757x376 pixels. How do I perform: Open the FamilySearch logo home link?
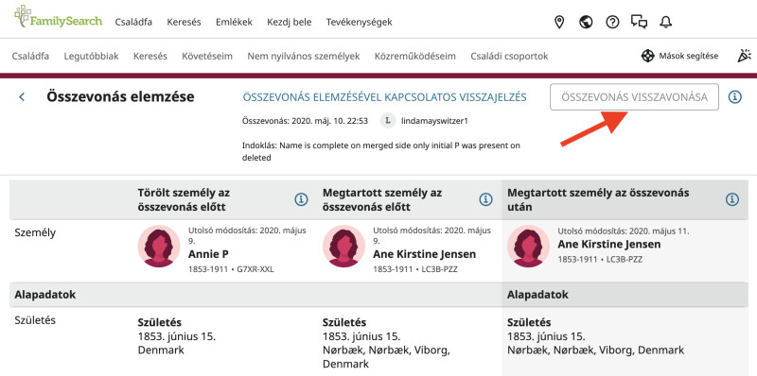tap(58, 17)
